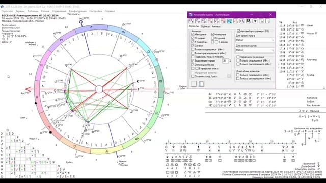Screen dimensions: 326x183
Task: Toggle Автовыбор страницы (F8) checkbox
Action: click(238, 31)
